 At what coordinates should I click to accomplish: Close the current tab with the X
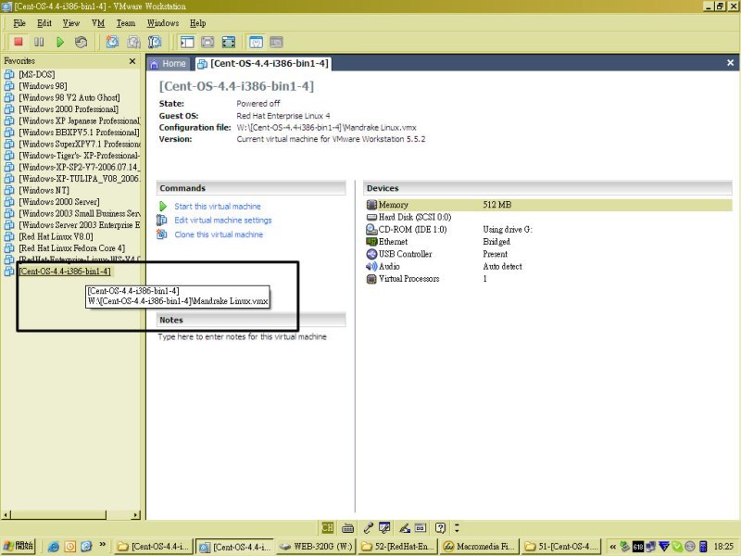(730, 63)
